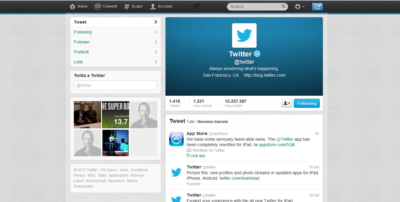Viewport: 400px width, 202px height.
Task: Click the Twitta a Twitter input field
Action: [x=115, y=85]
